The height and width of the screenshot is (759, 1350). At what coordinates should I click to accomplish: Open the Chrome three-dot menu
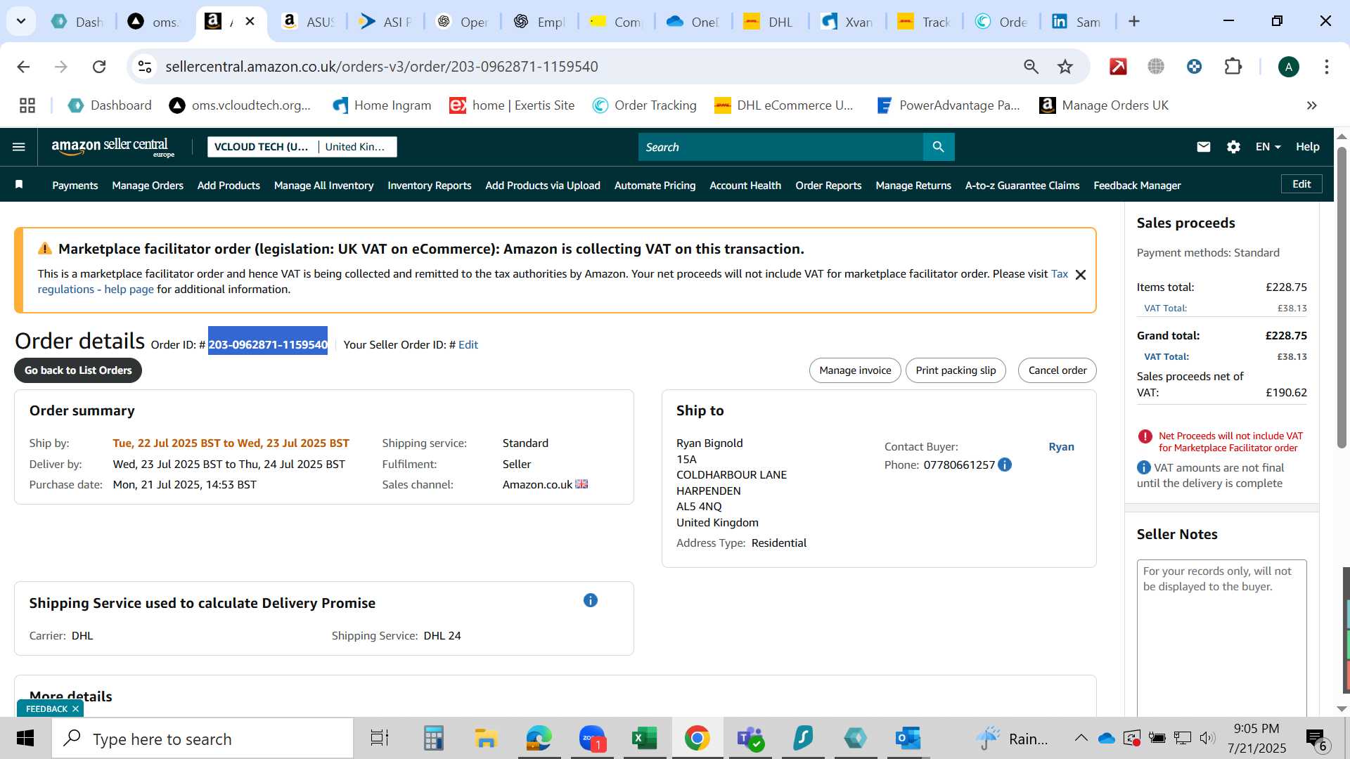(x=1326, y=67)
